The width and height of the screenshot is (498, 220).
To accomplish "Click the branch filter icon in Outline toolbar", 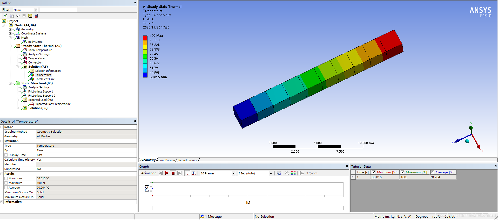I will click(18, 16).
